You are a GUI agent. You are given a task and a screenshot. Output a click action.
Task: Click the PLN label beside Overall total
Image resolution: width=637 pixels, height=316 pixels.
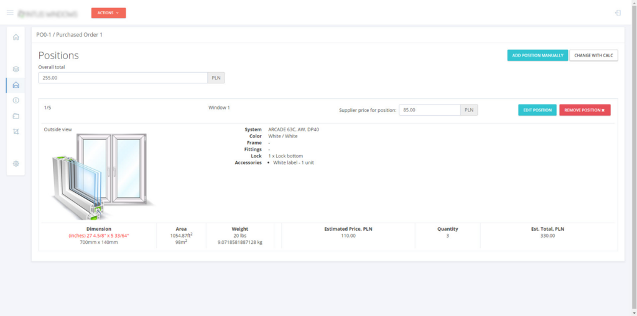[216, 78]
